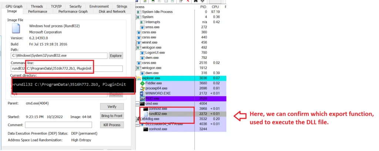The height and width of the screenshot is (151, 379).
Task: Click the Parent text cmd.exe(4004)
Action: tap(37, 103)
